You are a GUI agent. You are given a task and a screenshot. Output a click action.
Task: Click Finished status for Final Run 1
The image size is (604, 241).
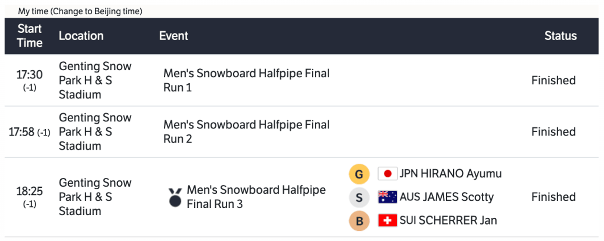pyautogui.click(x=553, y=81)
